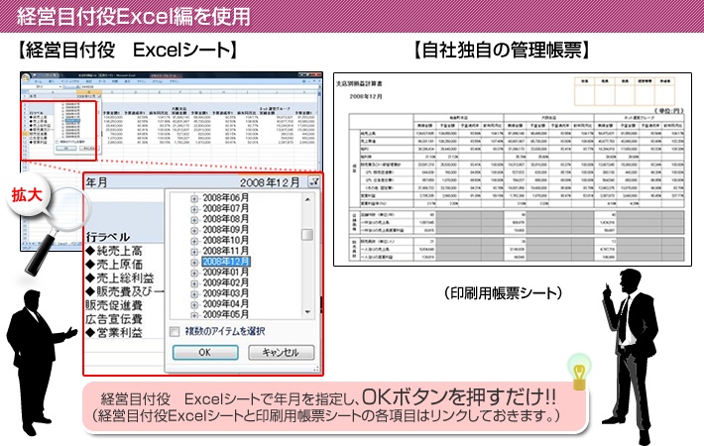Click 2008年12月 date on the printed report sheet
Screen dimensions: 704x446
pos(366,96)
